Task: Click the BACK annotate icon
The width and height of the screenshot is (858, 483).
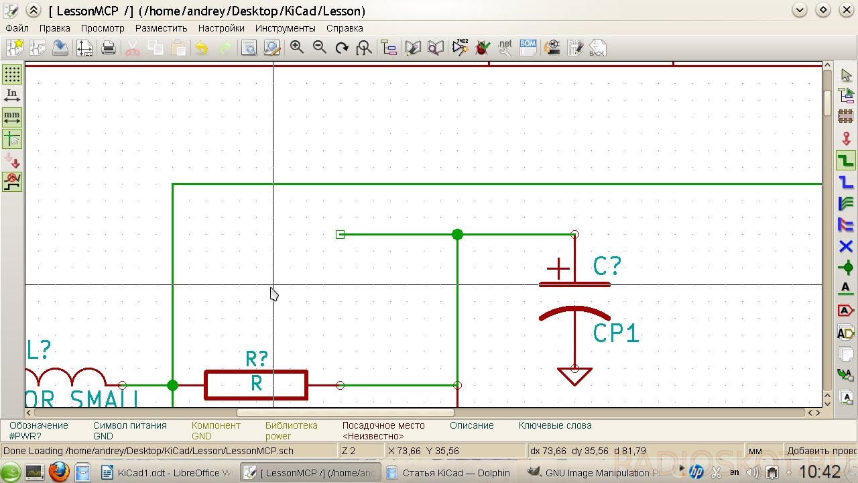Action: point(597,48)
